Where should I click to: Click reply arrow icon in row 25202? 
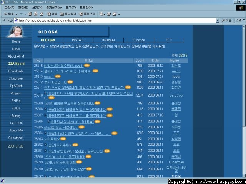45,145
